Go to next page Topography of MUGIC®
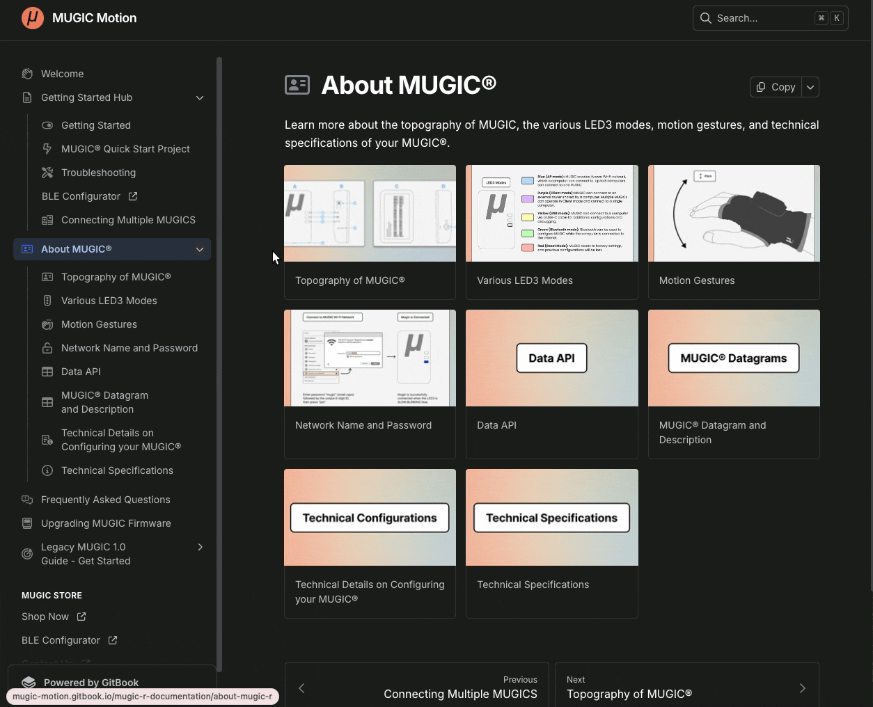The height and width of the screenshot is (707, 873). pos(686,688)
